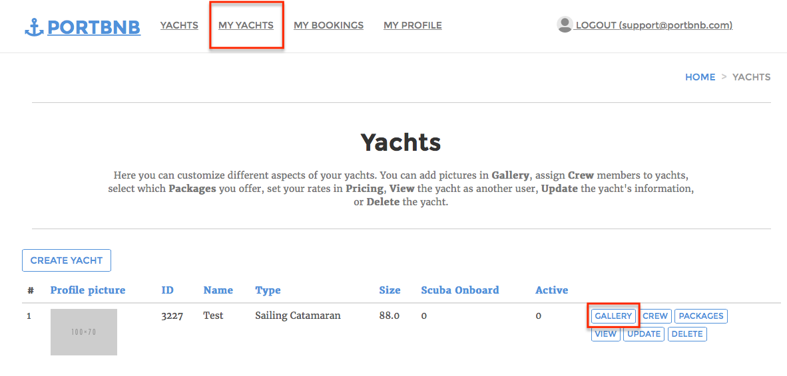Viewport: 787px width, 376px height.
Task: Go to the YACHTS menu item
Action: click(x=179, y=25)
